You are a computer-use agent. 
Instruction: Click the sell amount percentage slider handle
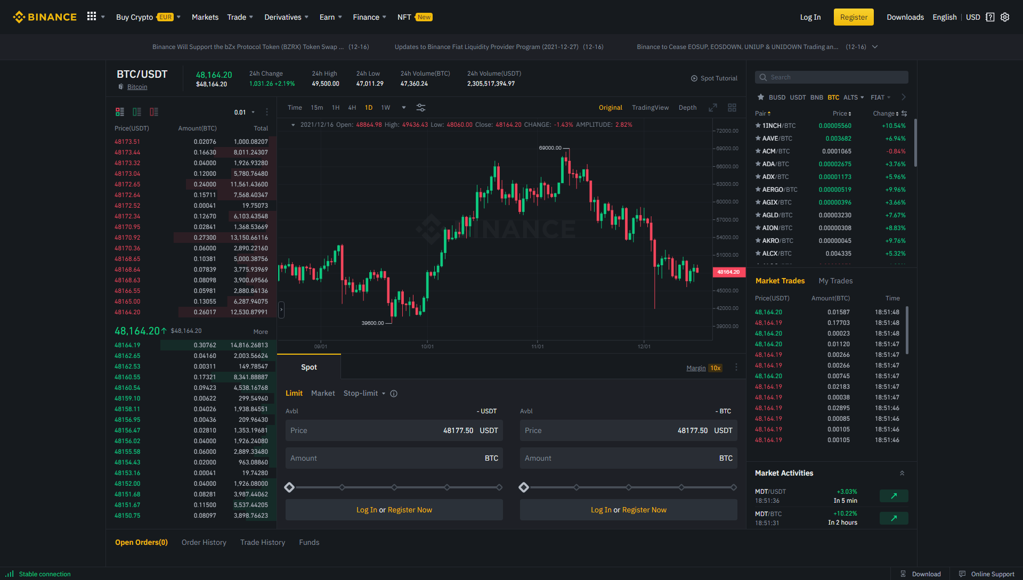tap(524, 487)
